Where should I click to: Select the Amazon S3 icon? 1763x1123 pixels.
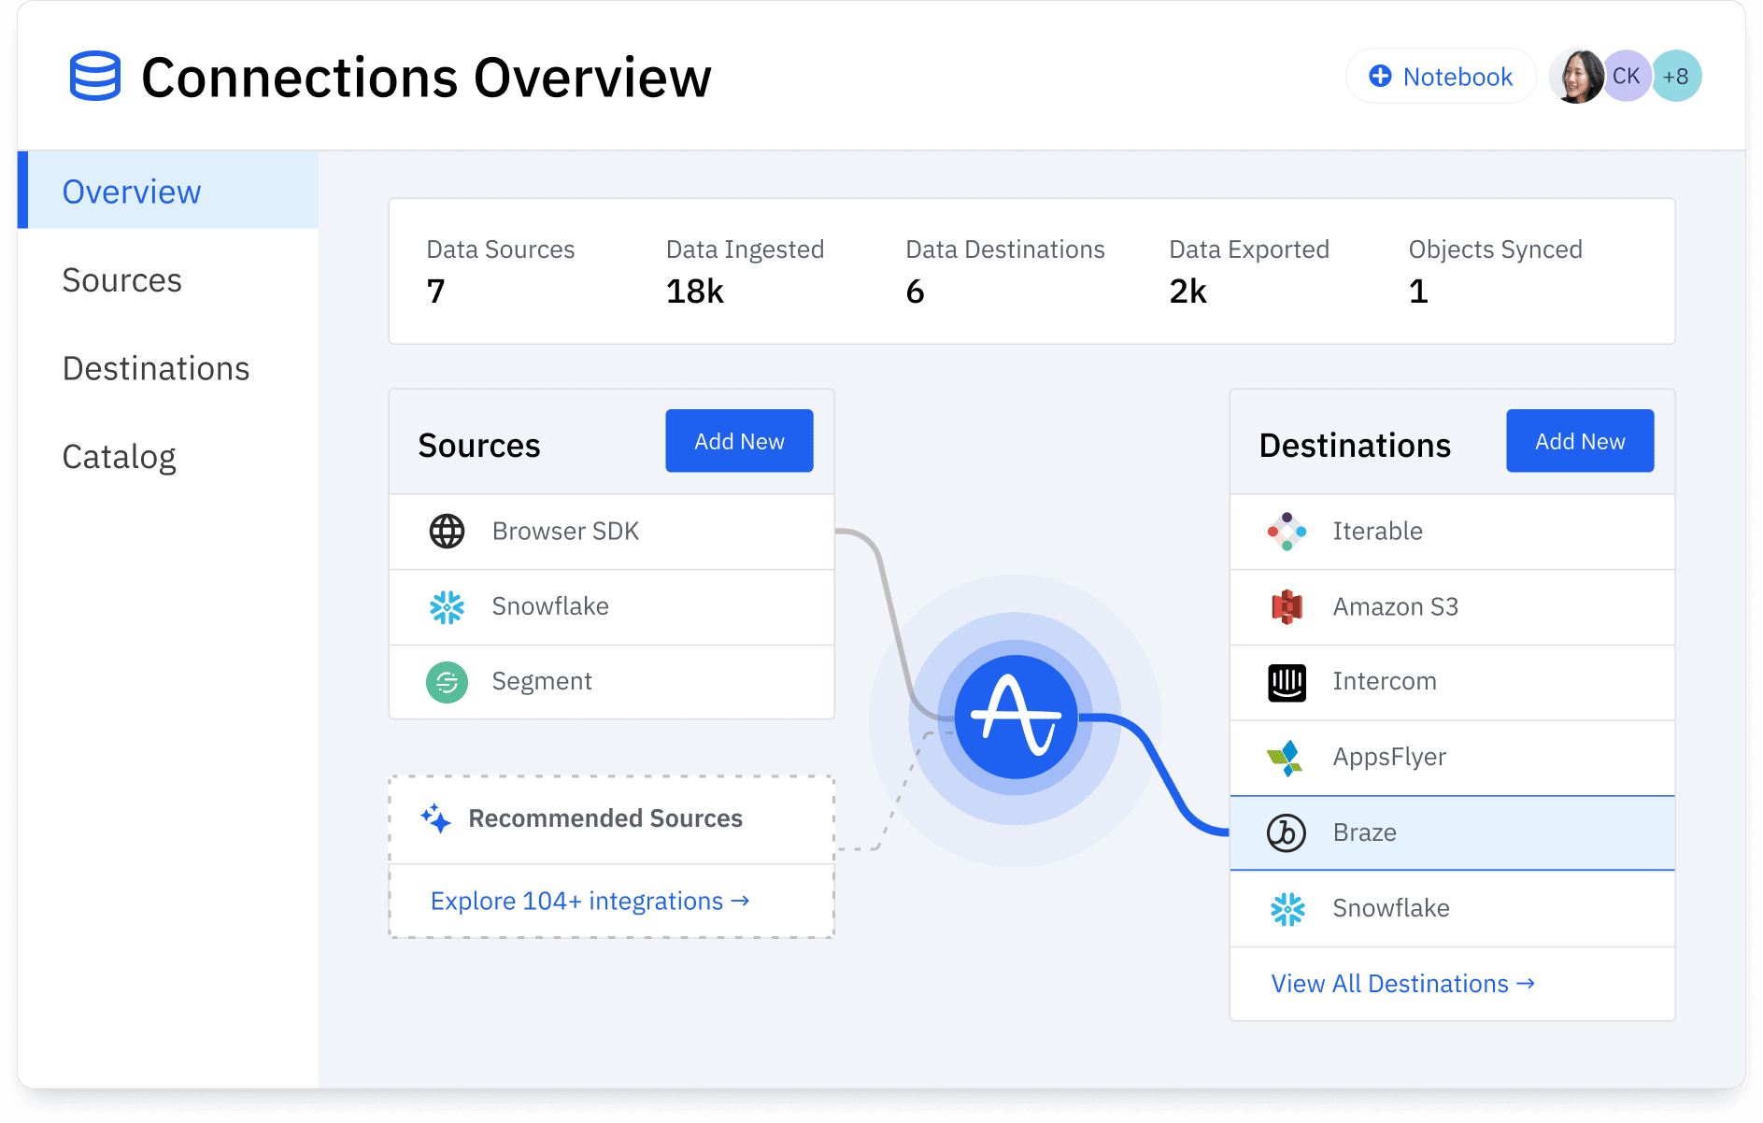[x=1287, y=606]
